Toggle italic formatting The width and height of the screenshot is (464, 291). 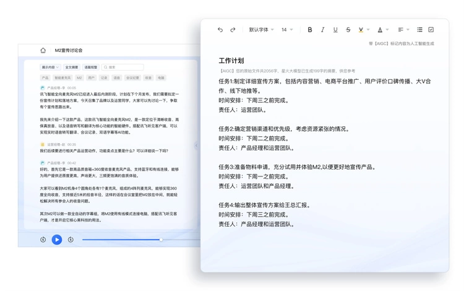(323, 30)
